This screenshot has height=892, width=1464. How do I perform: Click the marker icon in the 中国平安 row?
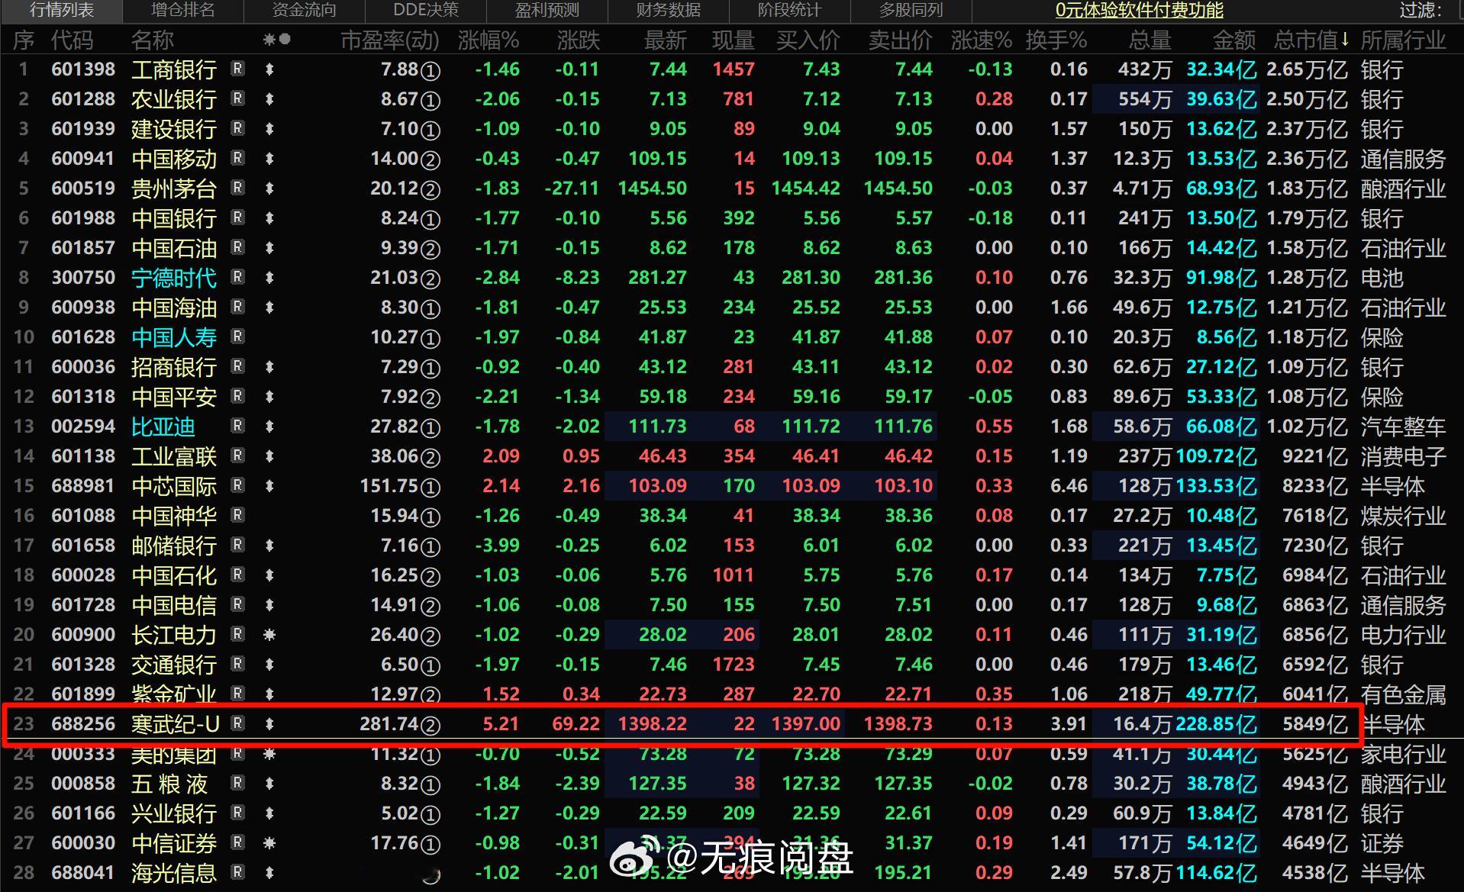point(269,397)
